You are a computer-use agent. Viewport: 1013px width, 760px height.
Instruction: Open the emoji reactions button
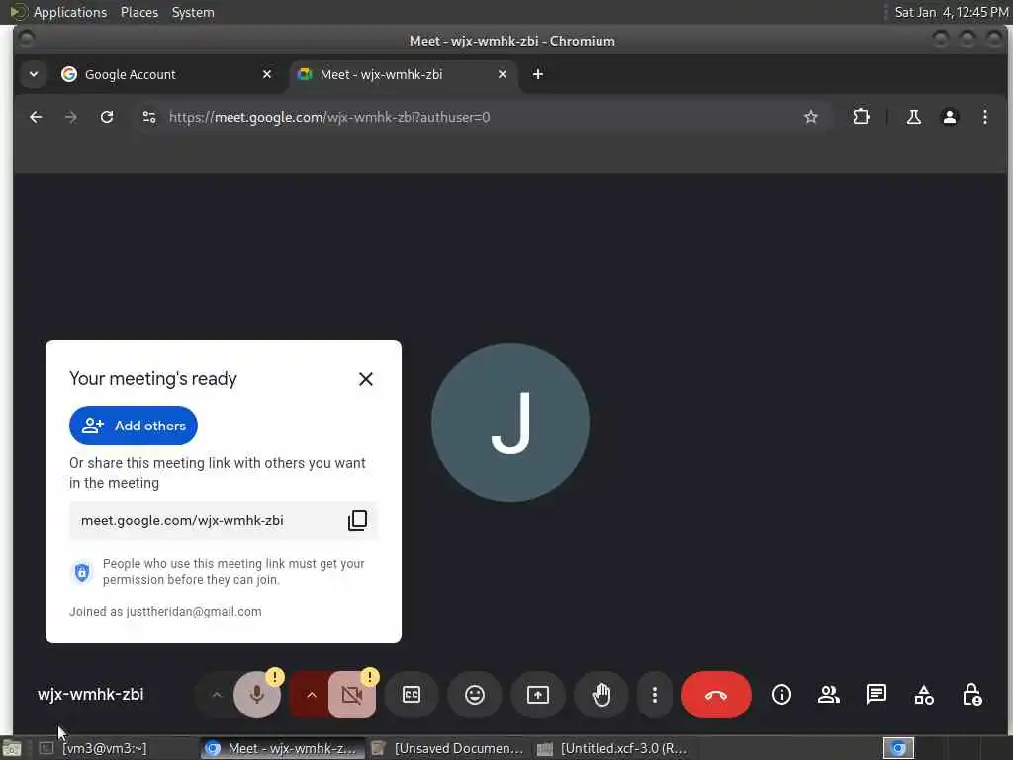(x=475, y=695)
